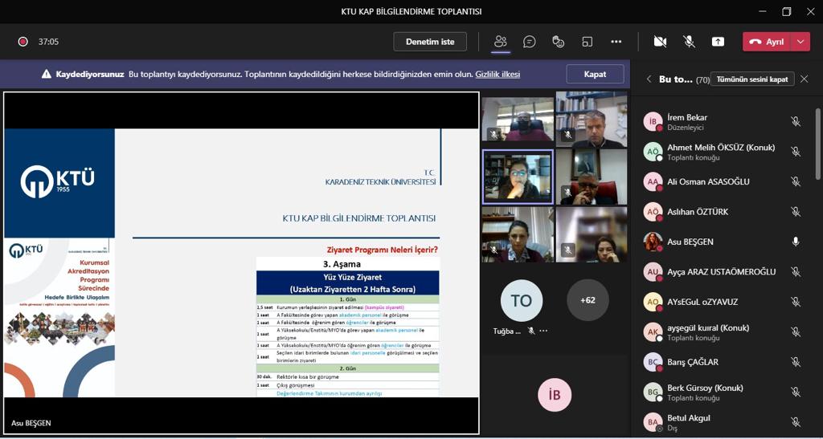Select participant Aslıhan ÖZTÜRK
The image size is (823, 439).
(724, 212)
